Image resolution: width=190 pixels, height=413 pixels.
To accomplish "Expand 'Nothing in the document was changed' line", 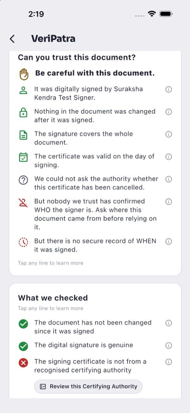I will coord(95,116).
